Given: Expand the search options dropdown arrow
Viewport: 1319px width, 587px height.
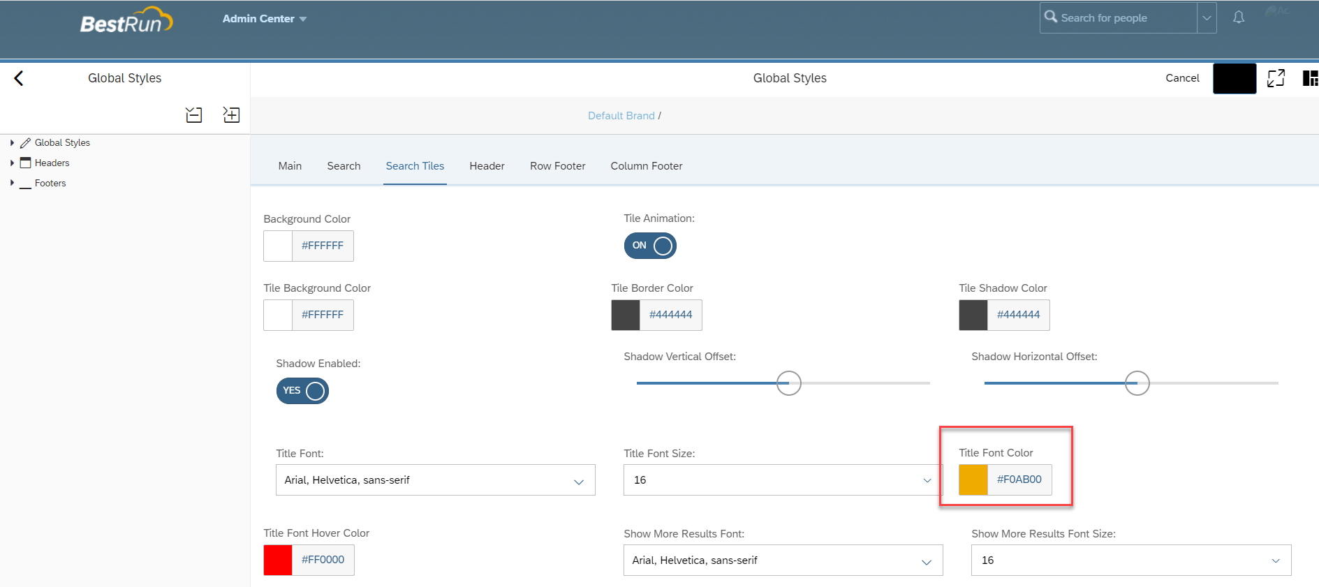Looking at the screenshot, I should (1207, 18).
